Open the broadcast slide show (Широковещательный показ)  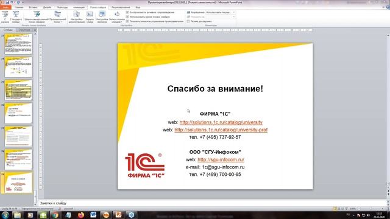click(37, 17)
